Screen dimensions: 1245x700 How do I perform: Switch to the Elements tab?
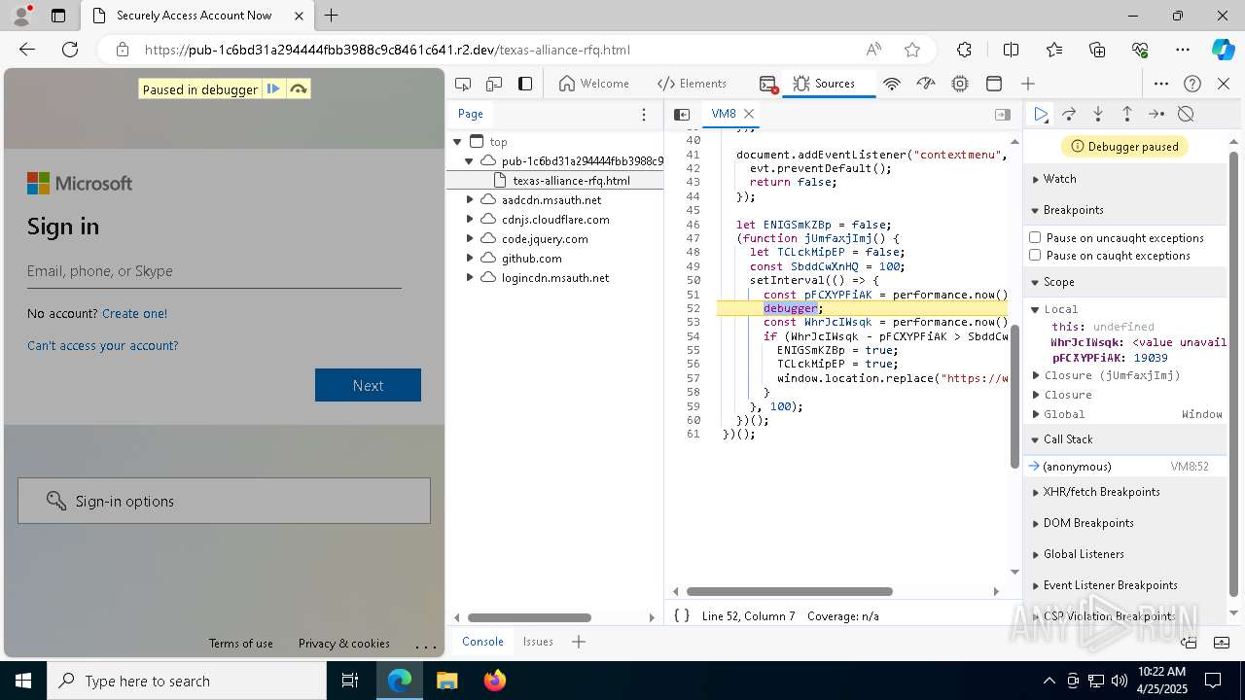[x=692, y=84]
